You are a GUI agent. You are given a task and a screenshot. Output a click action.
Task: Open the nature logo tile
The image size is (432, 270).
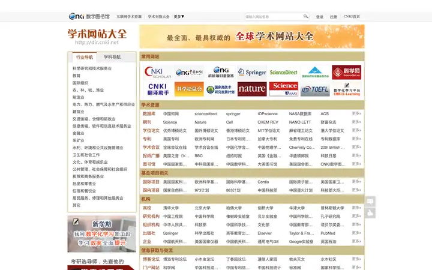[x=252, y=89]
